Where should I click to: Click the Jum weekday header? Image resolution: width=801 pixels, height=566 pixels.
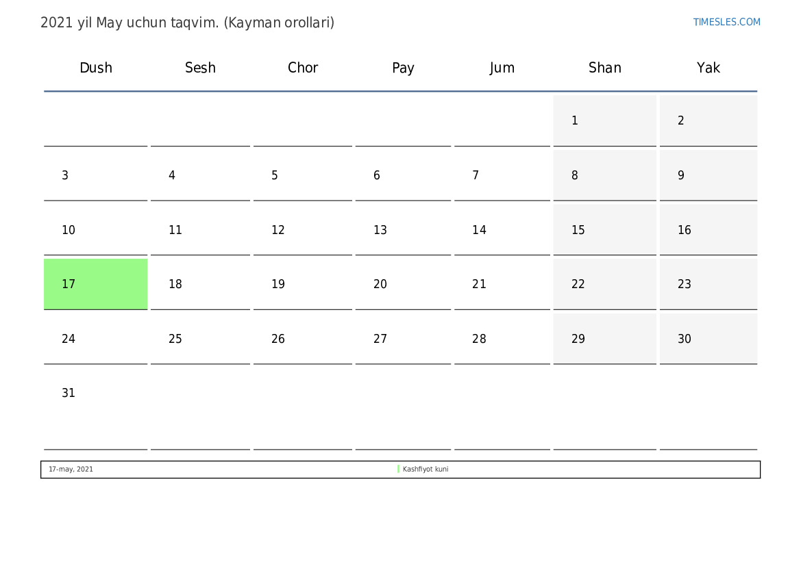pyautogui.click(x=502, y=68)
